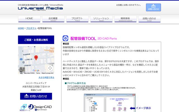This screenshot has height=112, width=179.
Task: Collapse the top tree node in TOOL window
Action: [86, 98]
